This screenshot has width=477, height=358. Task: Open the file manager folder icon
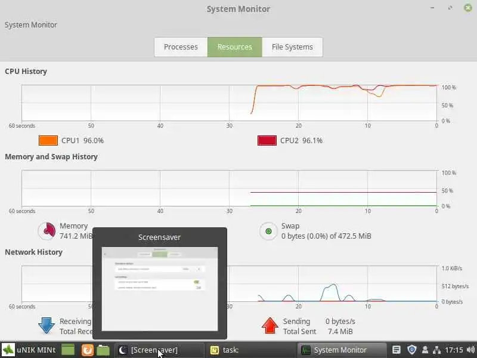pos(103,350)
